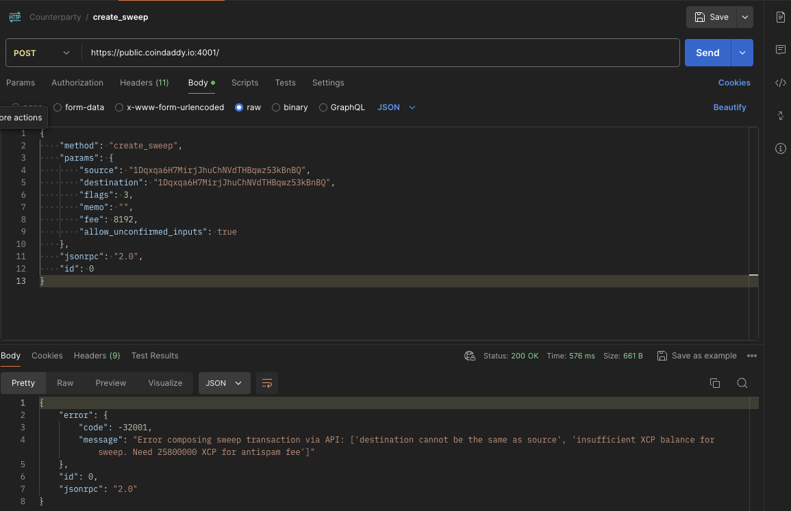The image size is (791, 511).
Task: Click the three-dots more options in response bar
Action: (752, 356)
